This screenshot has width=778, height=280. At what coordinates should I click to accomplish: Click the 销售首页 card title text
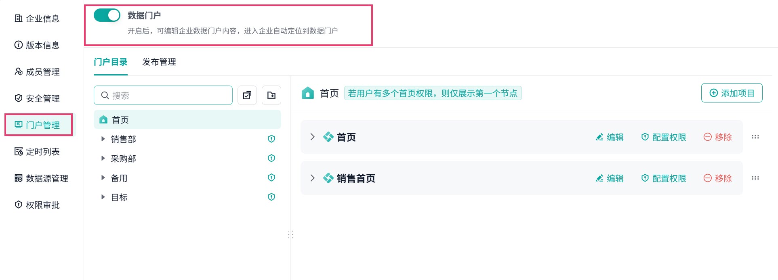coord(356,178)
